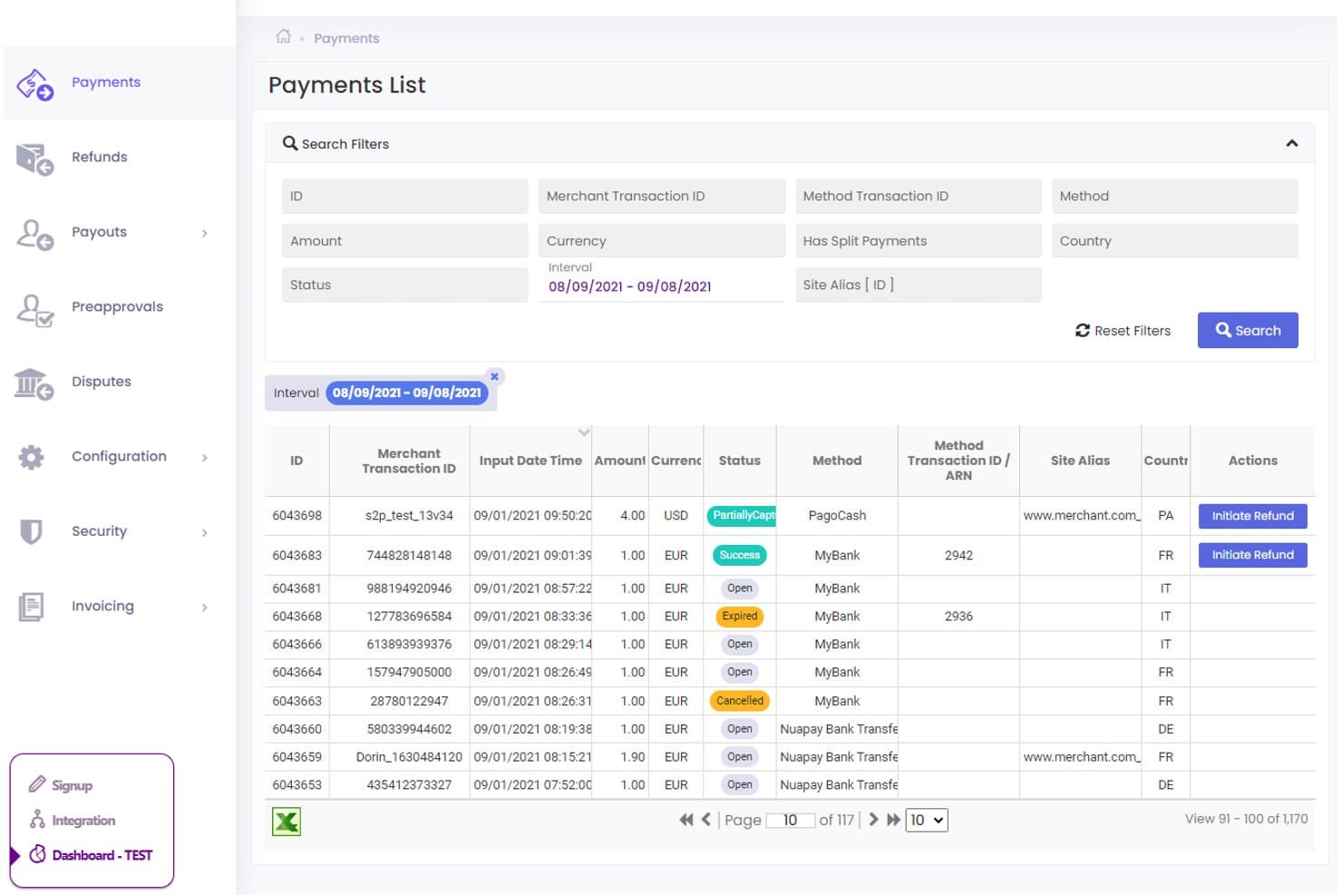
Task: Open the Preapprovals menu item
Action: coord(117,306)
